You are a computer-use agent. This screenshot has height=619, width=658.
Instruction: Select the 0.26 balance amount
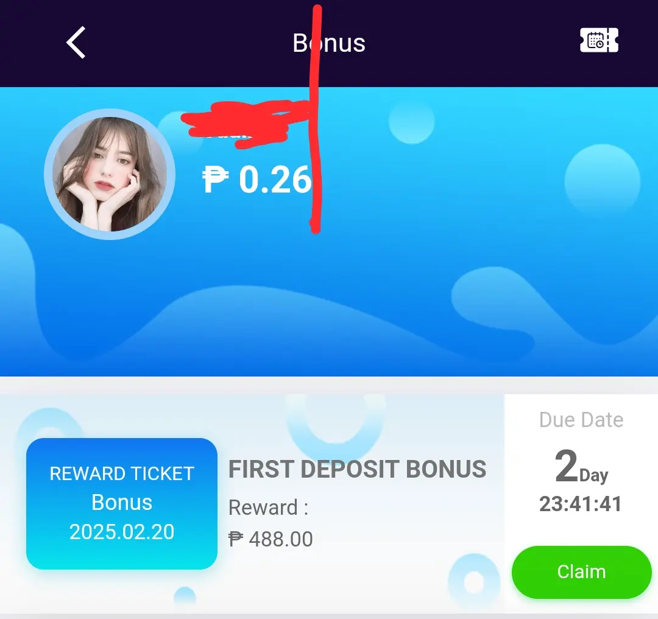tap(275, 180)
